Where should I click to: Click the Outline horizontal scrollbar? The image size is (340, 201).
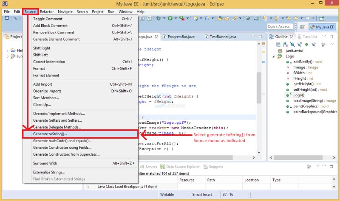coord(298,157)
